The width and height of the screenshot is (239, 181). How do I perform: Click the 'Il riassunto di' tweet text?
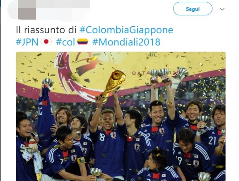pos(46,30)
